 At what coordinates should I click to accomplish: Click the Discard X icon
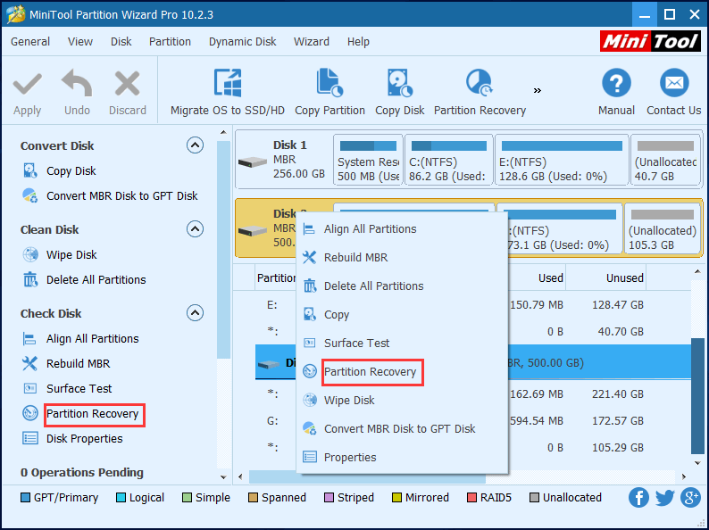(127, 84)
